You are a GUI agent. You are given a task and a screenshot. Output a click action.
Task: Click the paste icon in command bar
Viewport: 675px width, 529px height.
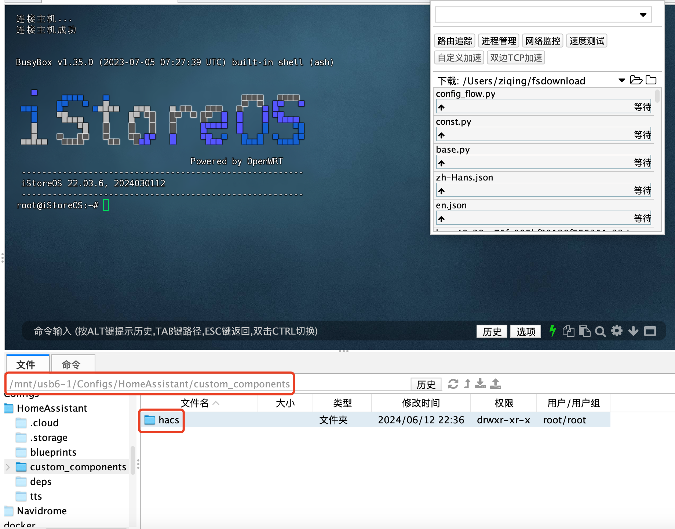(584, 331)
